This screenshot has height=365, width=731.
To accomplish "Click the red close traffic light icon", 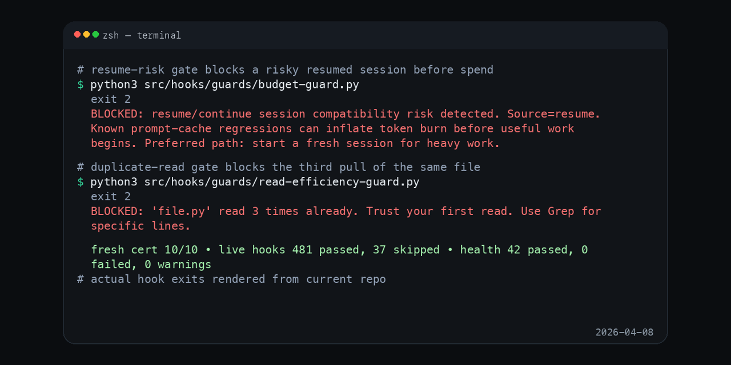I will click(77, 34).
